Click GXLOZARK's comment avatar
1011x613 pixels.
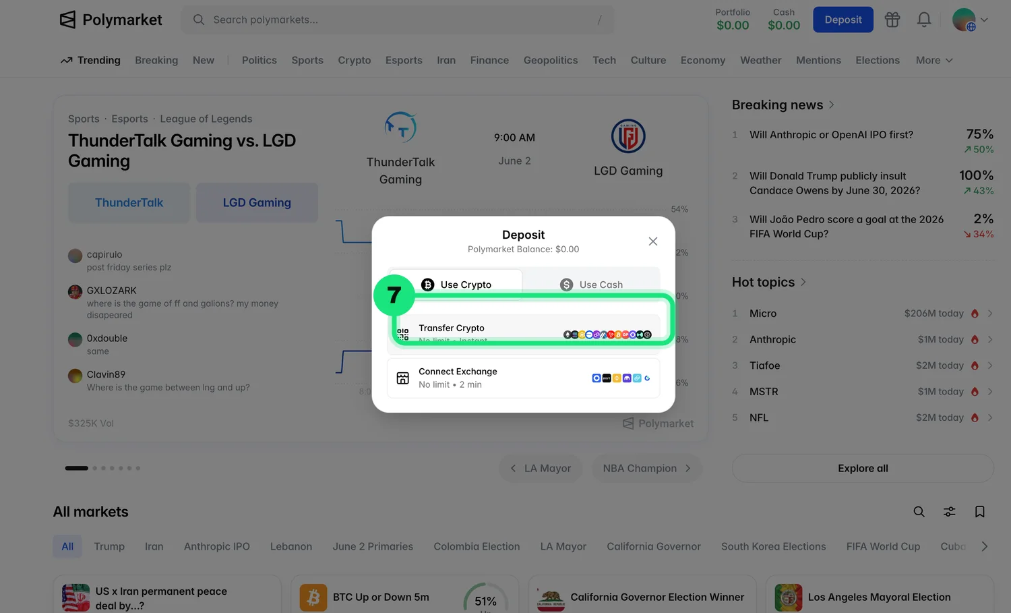[x=75, y=292]
